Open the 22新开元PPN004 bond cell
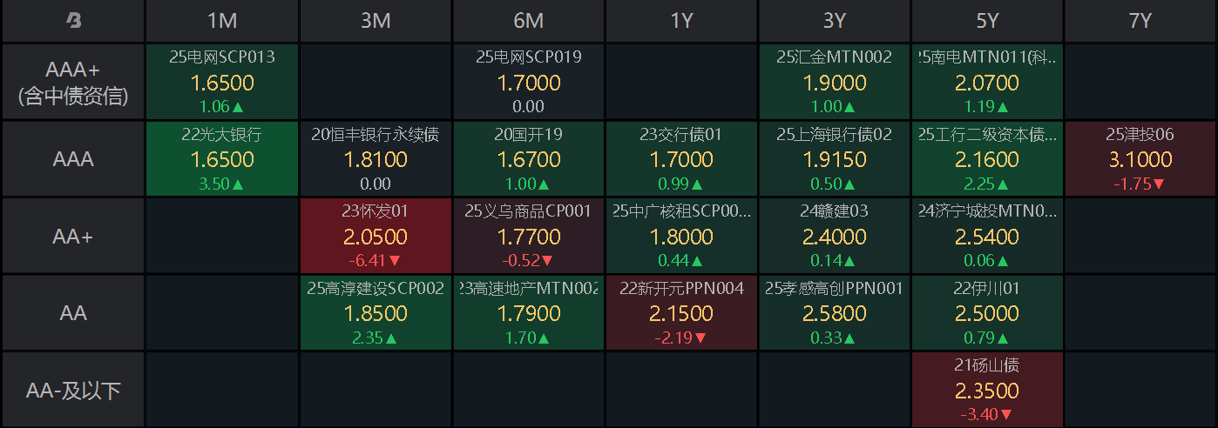Viewport: 1218px width, 428px height. point(681,312)
